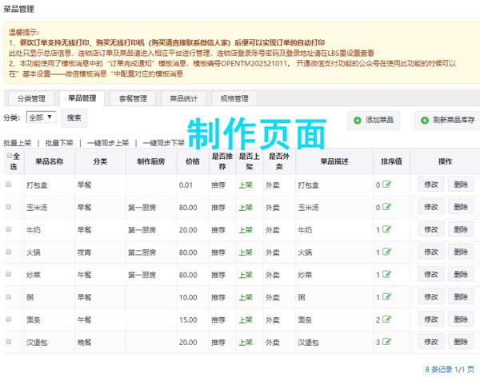Click the price 10.00 cell
Image resolution: width=480 pixels, height=385 pixels.
pyautogui.click(x=188, y=298)
